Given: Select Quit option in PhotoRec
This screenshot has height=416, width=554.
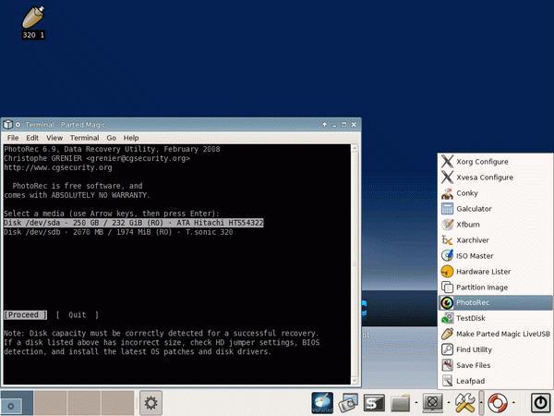Looking at the screenshot, I should (x=77, y=314).
